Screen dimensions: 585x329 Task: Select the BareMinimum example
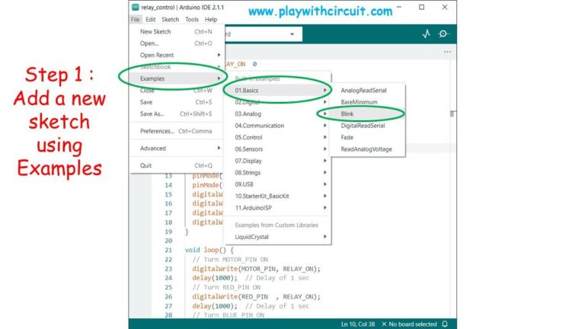367,102
